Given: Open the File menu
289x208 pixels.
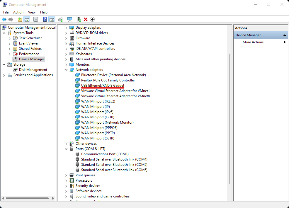Looking at the screenshot, I should [6, 12].
